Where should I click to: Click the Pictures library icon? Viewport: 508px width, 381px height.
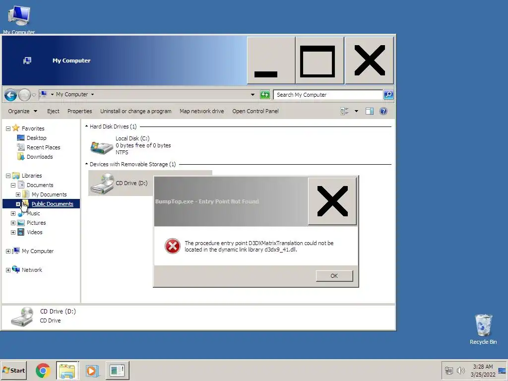pyautogui.click(x=21, y=223)
